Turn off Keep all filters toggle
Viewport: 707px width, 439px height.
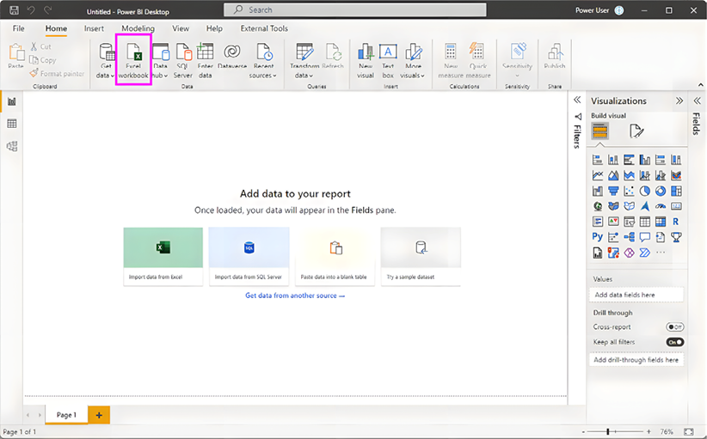(x=674, y=342)
